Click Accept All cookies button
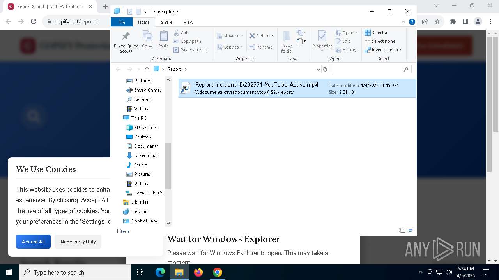499x280 pixels. click(33, 241)
